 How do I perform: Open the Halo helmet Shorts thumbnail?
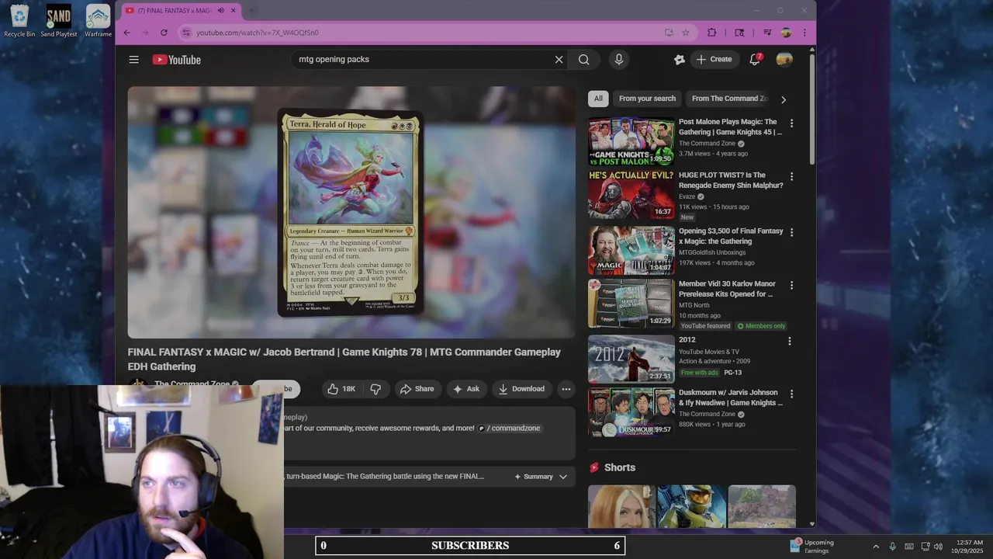[x=691, y=506]
